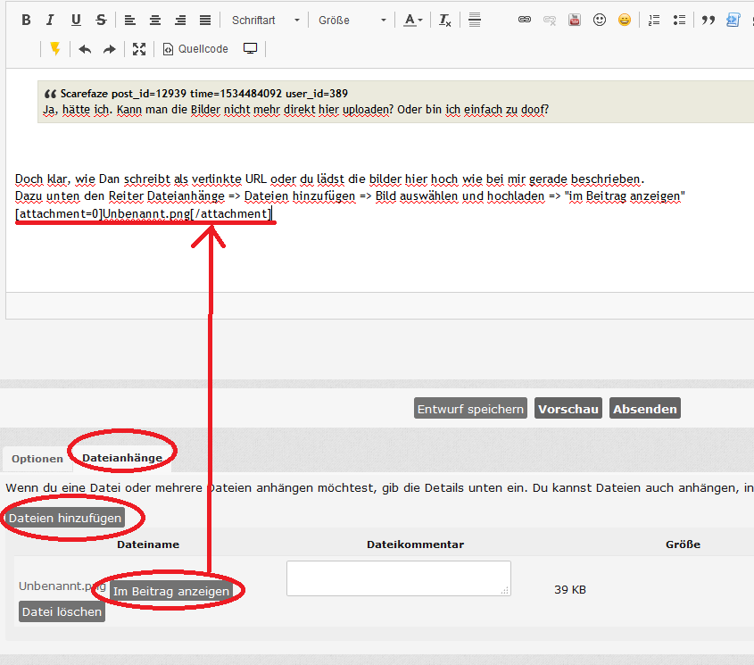754x665 pixels.
Task: Toggle bold formatting
Action: (x=26, y=20)
